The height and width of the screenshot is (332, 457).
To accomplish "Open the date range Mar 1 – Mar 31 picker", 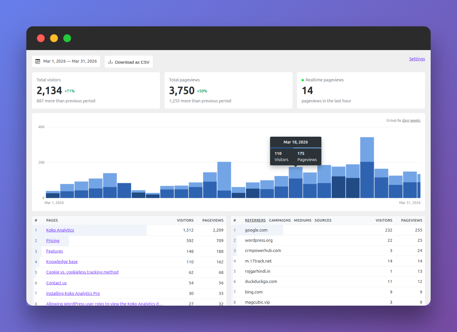I will point(66,61).
